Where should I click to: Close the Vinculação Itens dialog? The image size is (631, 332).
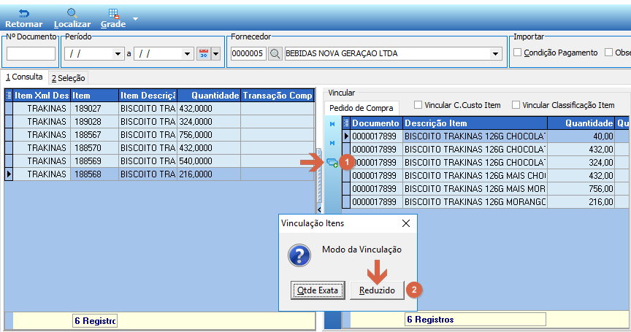click(x=406, y=223)
